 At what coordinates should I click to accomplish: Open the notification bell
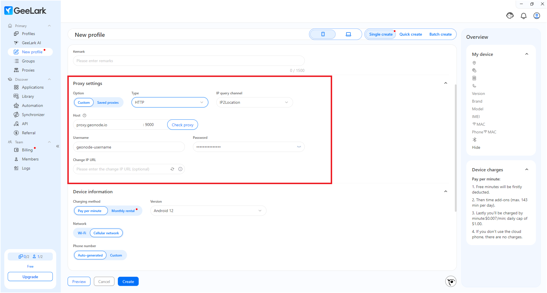tap(524, 16)
